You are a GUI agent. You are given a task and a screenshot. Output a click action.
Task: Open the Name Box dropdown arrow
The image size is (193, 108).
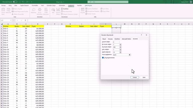click(11, 20)
